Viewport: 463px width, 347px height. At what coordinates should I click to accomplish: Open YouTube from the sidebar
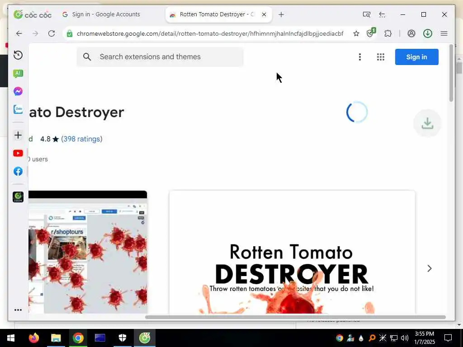[x=18, y=153]
